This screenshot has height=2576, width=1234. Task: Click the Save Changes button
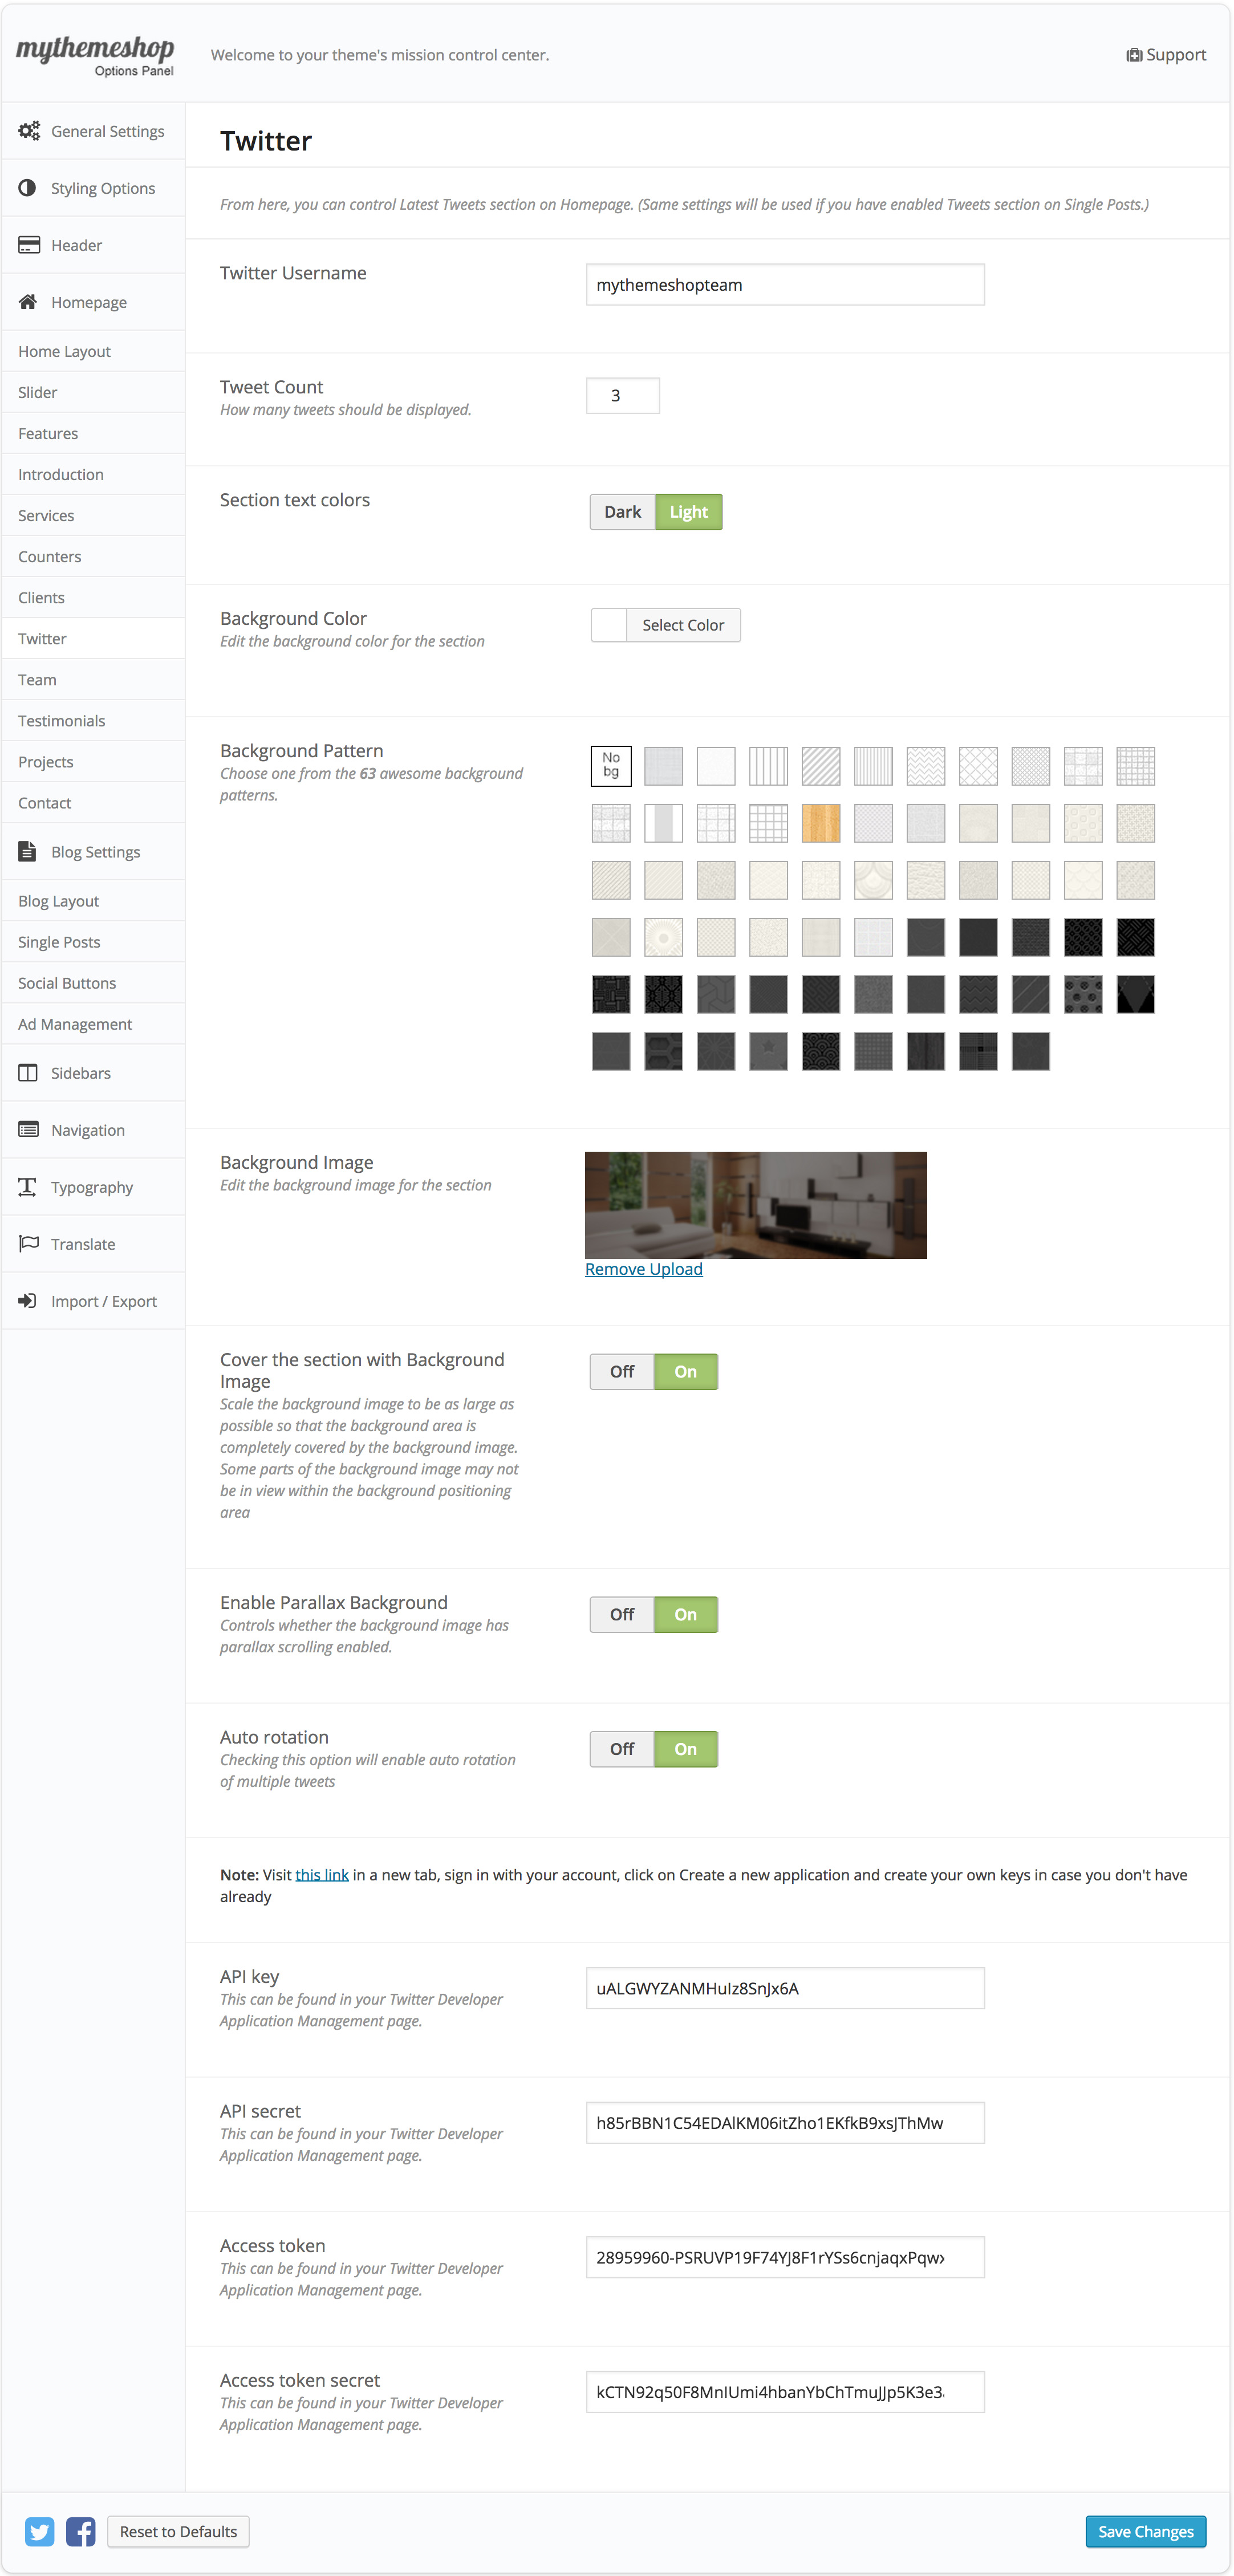coord(1145,2531)
